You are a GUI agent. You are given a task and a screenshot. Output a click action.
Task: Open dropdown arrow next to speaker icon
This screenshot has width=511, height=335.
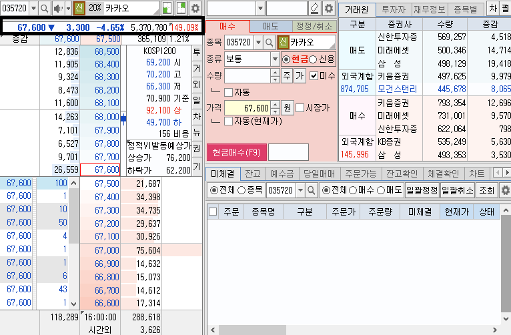pyautogui.click(x=69, y=8)
